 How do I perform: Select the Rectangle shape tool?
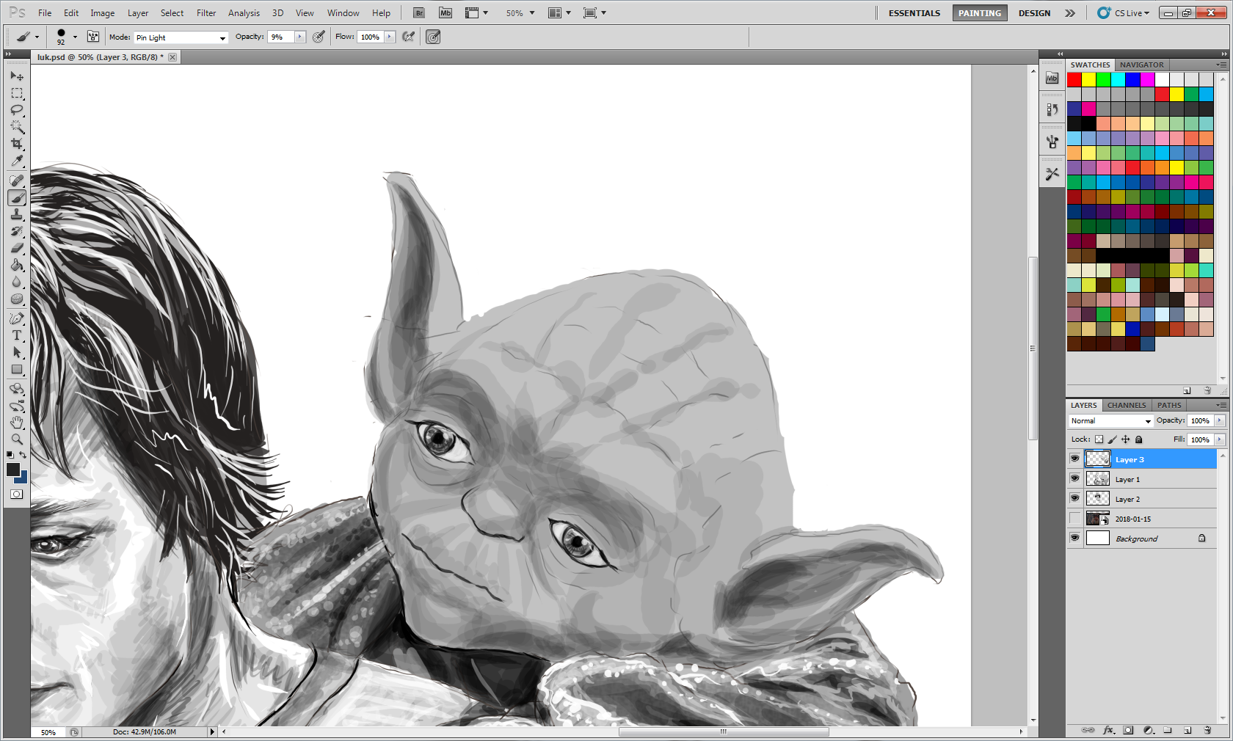(x=17, y=369)
